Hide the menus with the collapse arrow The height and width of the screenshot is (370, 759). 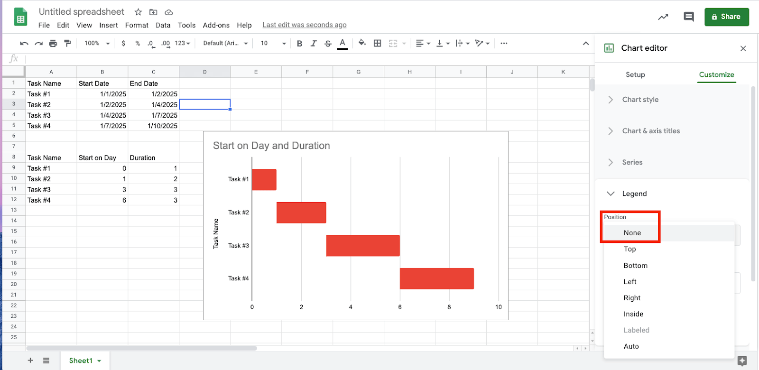pyautogui.click(x=586, y=43)
